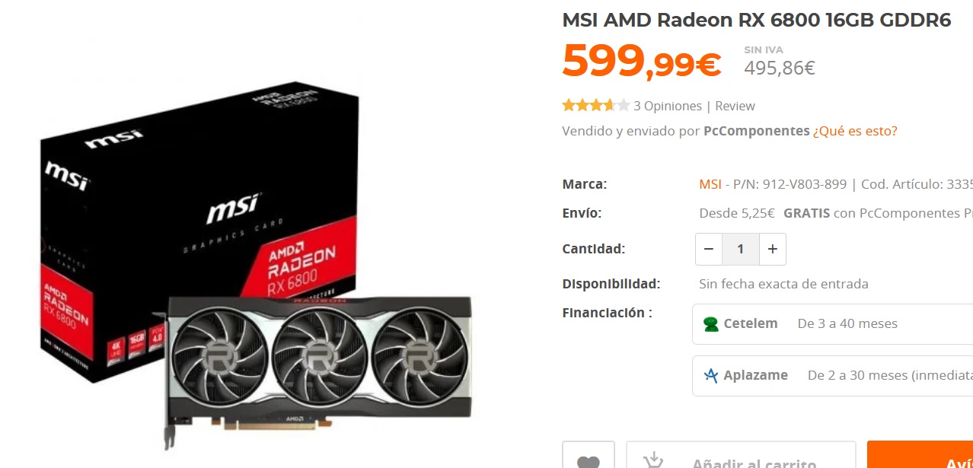The width and height of the screenshot is (973, 468).
Task: Click the green Cetelem logo icon
Action: [x=711, y=324]
